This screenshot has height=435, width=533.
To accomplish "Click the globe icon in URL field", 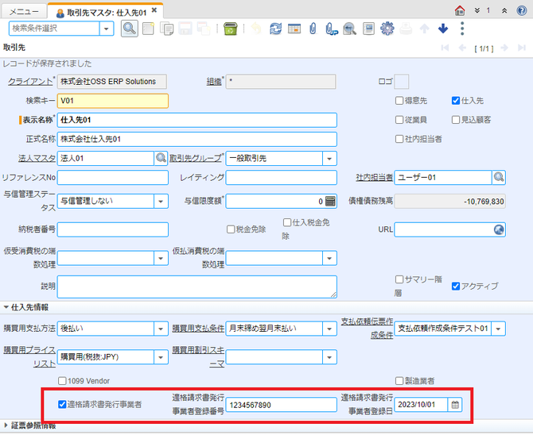I will pyautogui.click(x=499, y=229).
